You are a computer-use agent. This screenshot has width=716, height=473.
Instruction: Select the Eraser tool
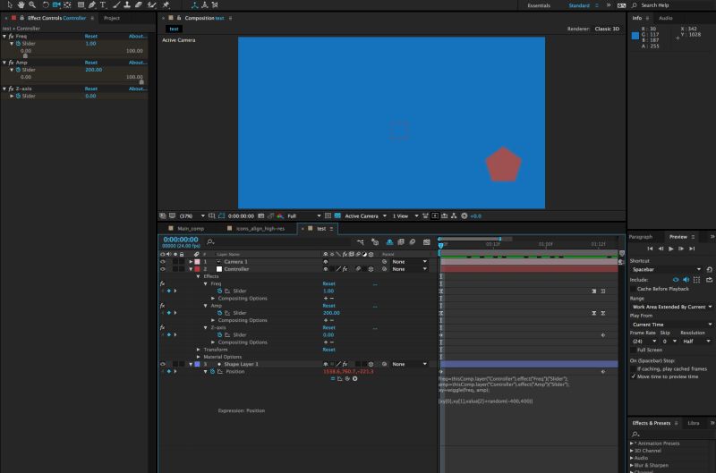139,4
